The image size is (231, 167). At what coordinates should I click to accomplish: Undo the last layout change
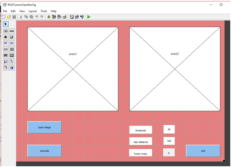(x=37, y=17)
